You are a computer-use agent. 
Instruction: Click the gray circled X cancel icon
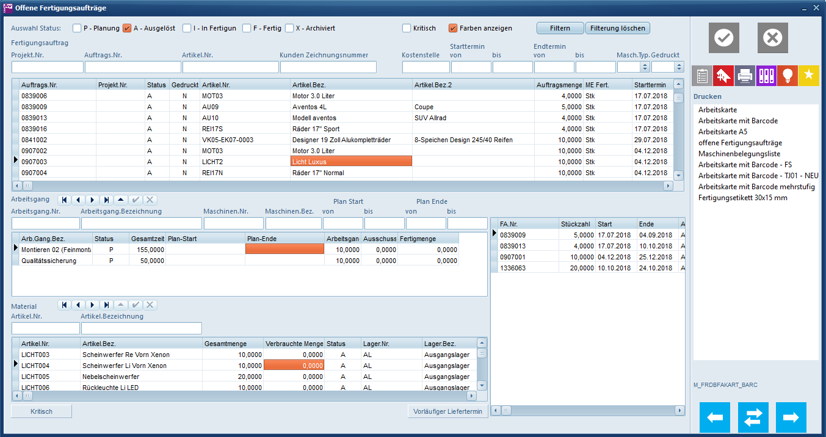(x=772, y=38)
